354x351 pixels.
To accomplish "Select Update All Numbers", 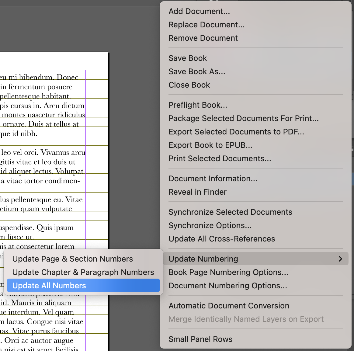I will click(x=49, y=285).
